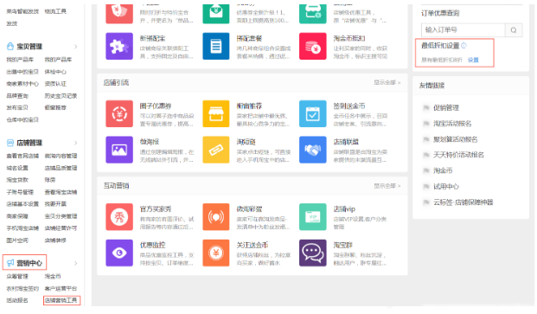Open 发布宝贝 in the sidebar
This screenshot has width=537, height=314.
pos(17,108)
